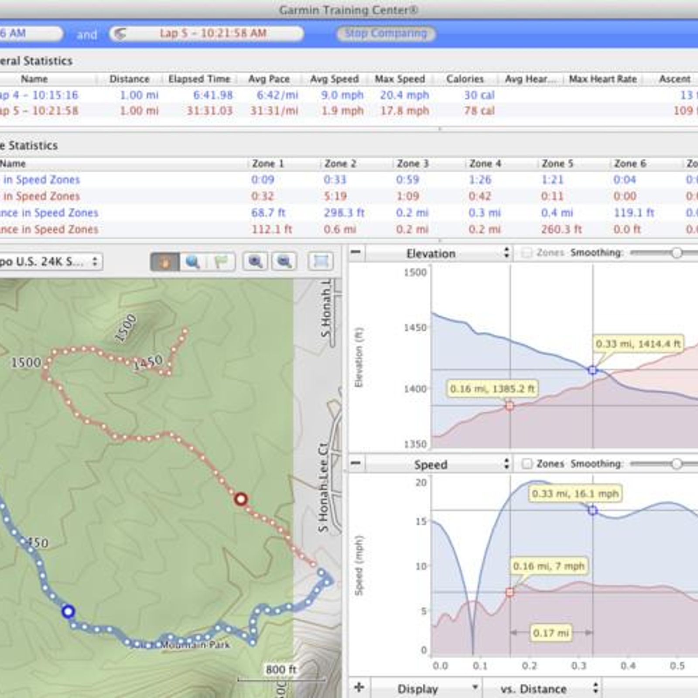Click the 112.1 ft Zone 1 distance cell
This screenshot has height=698, width=698.
pos(271,229)
